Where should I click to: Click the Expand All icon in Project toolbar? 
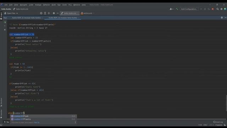click(x=45, y=13)
